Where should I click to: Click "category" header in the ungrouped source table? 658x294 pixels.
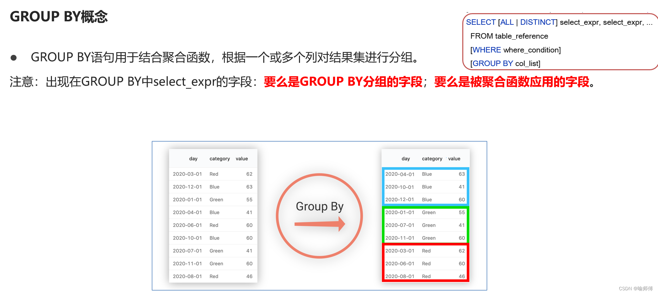(220, 159)
